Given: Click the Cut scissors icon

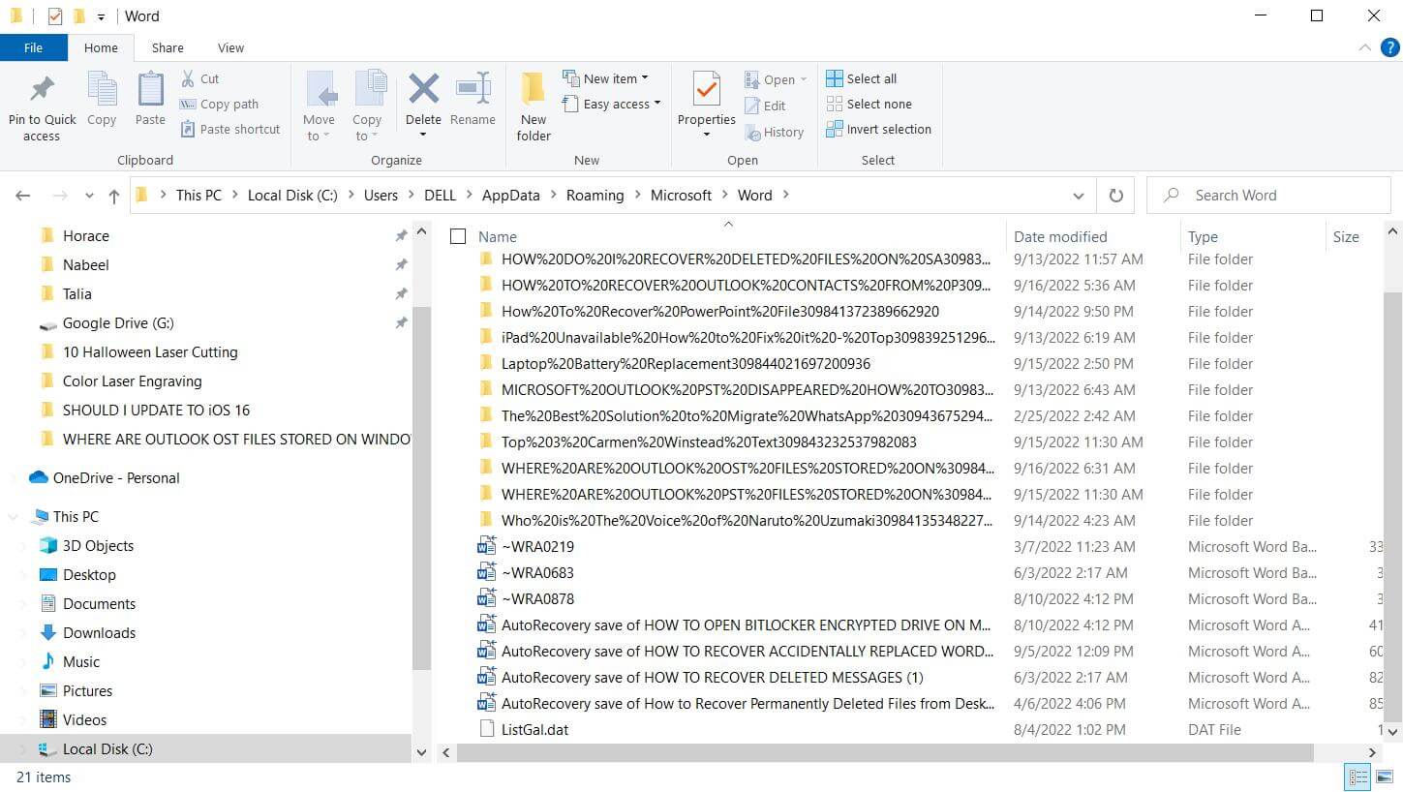Looking at the screenshot, I should 188,78.
